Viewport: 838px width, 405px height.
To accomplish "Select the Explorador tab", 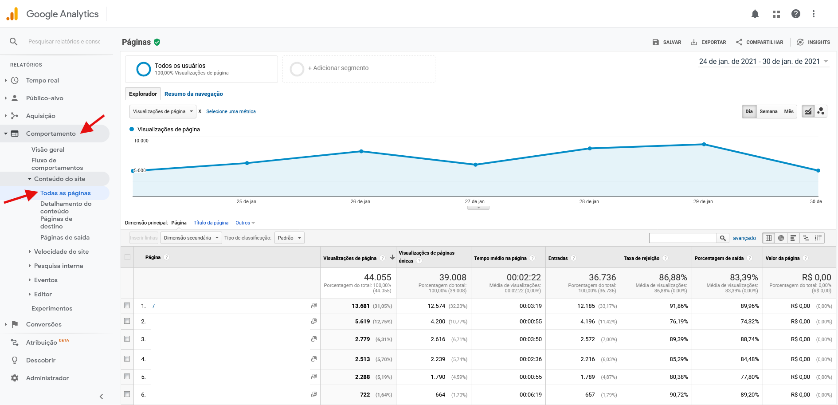I will tap(143, 94).
